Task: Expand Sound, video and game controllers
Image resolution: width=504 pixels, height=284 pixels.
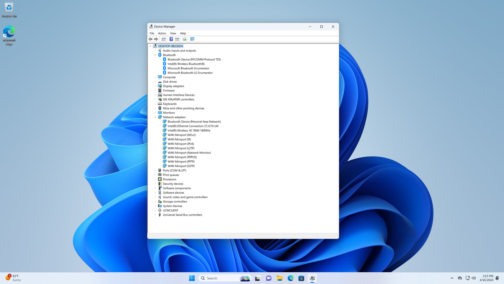Action: [x=155, y=197]
